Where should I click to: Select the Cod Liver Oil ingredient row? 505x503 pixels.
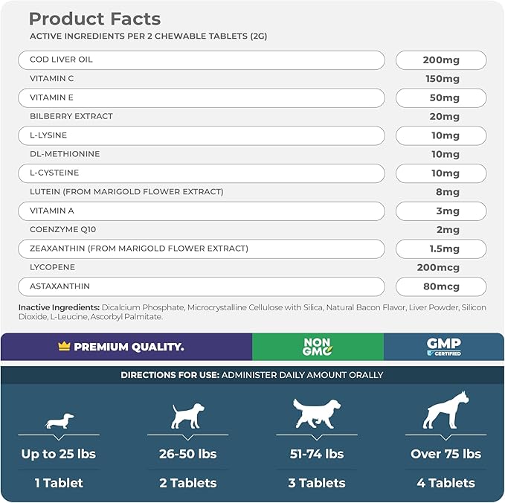pos(201,60)
